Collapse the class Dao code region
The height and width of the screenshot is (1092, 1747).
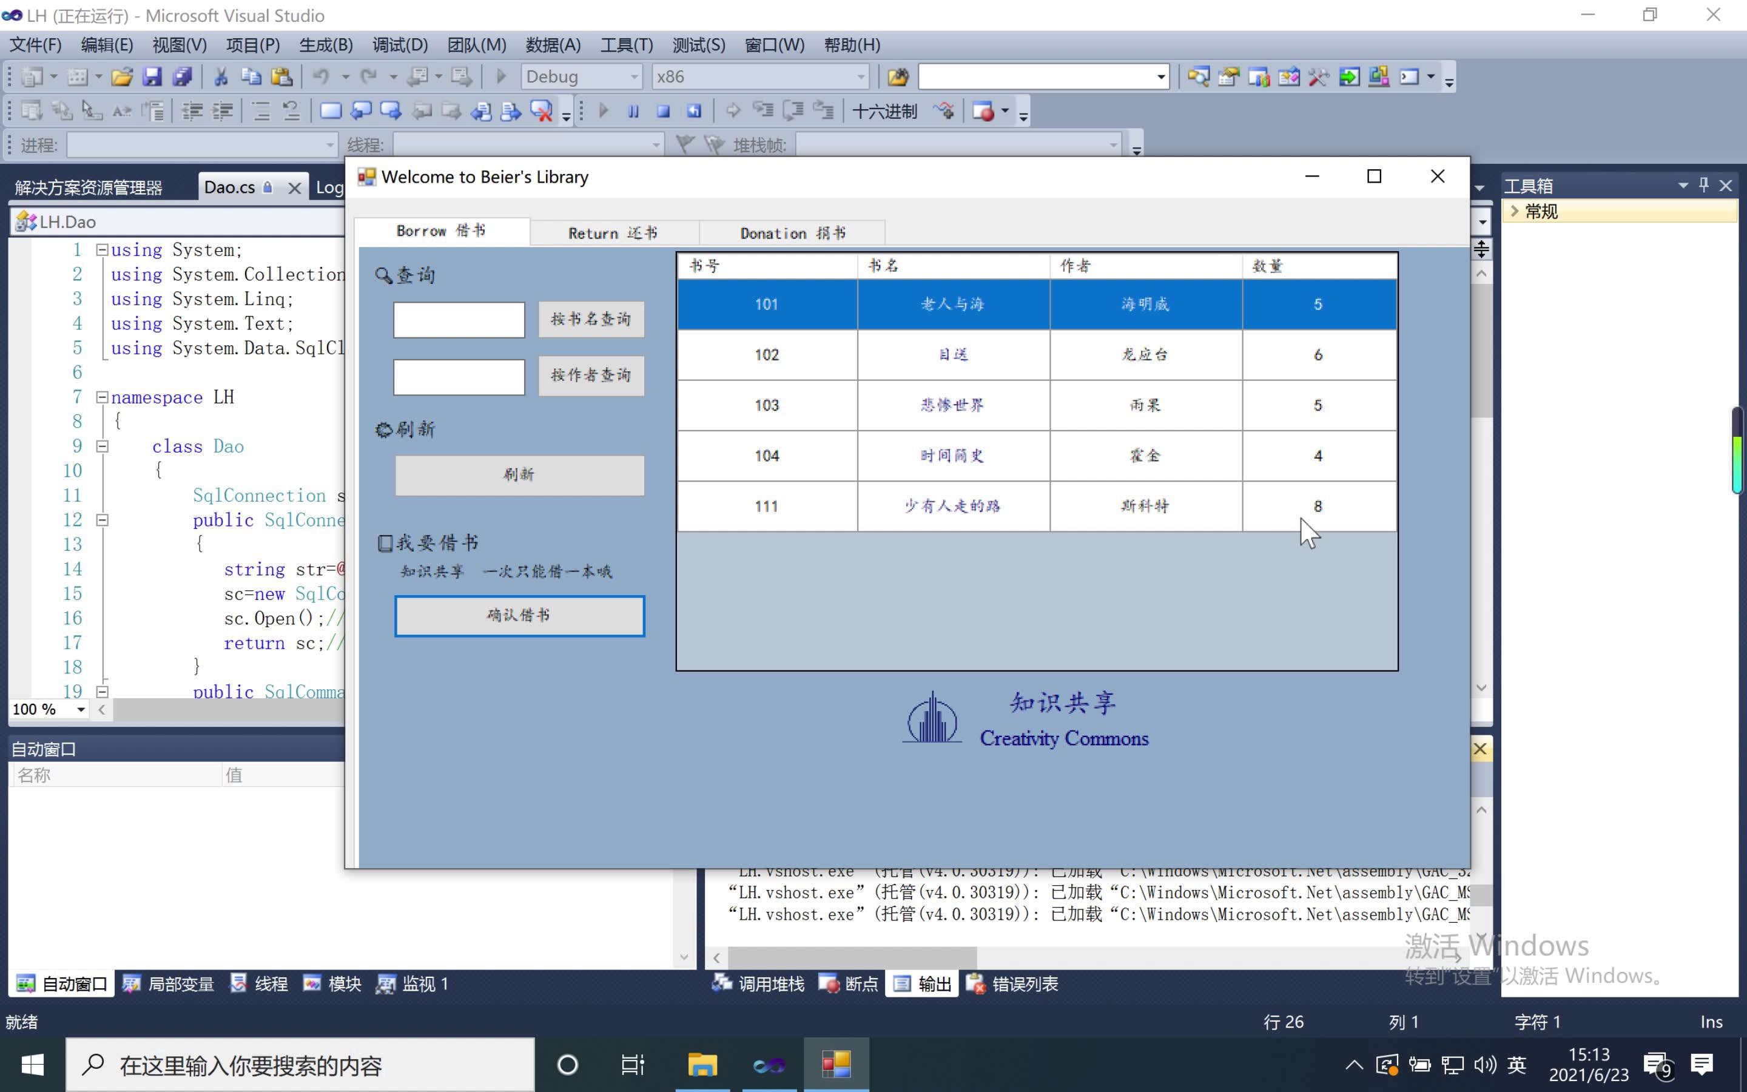coord(103,447)
